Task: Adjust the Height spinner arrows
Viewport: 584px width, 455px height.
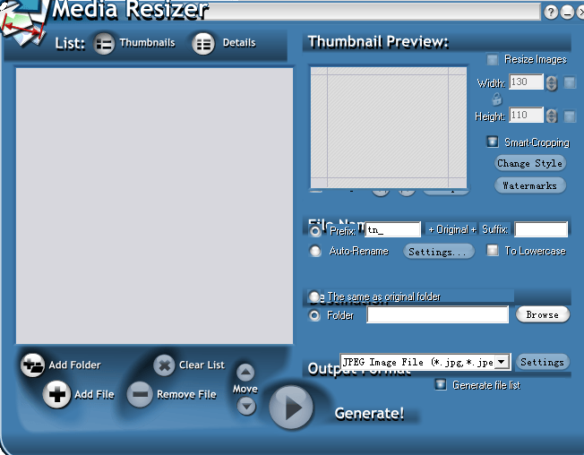Action: (x=552, y=116)
